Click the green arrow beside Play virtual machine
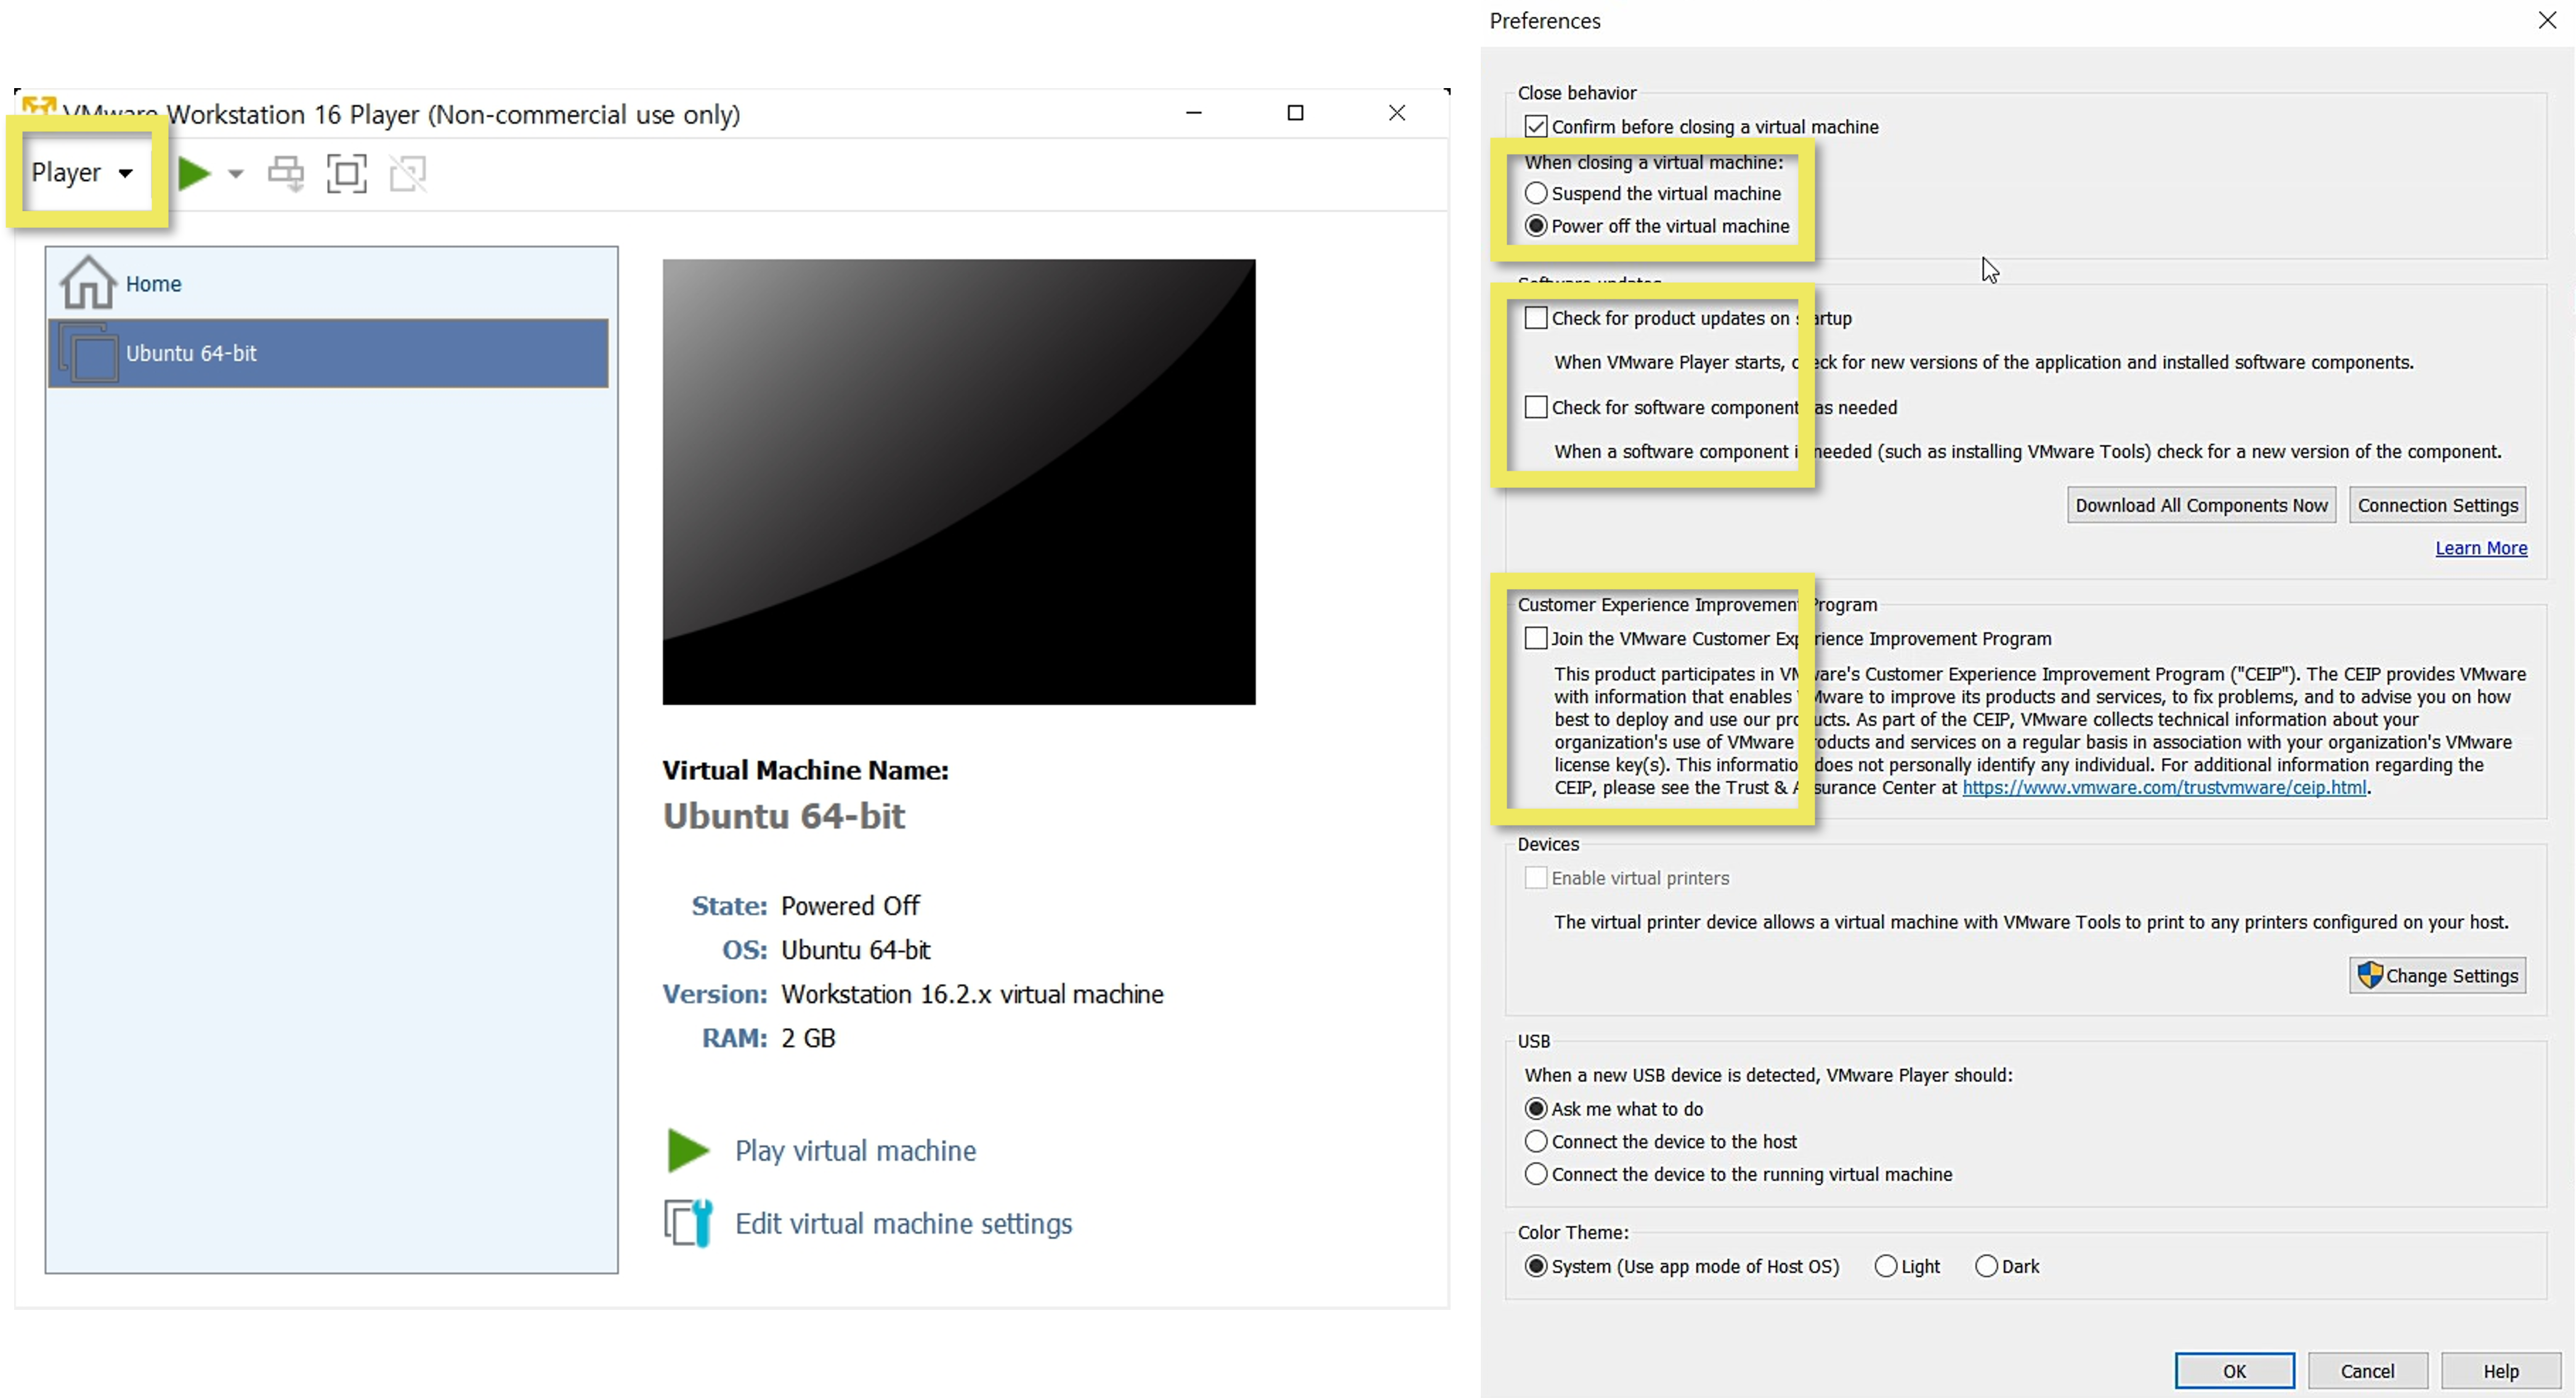The height and width of the screenshot is (1398, 2576). tap(688, 1151)
